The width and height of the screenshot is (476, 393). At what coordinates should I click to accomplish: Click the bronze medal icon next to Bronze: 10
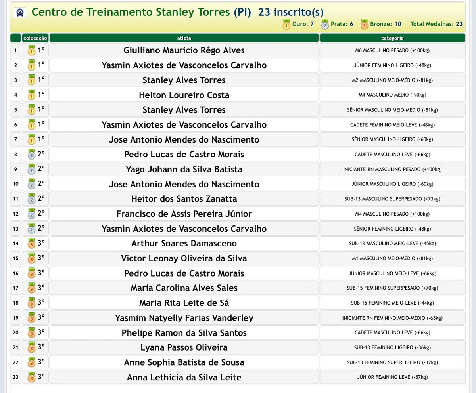tap(364, 25)
